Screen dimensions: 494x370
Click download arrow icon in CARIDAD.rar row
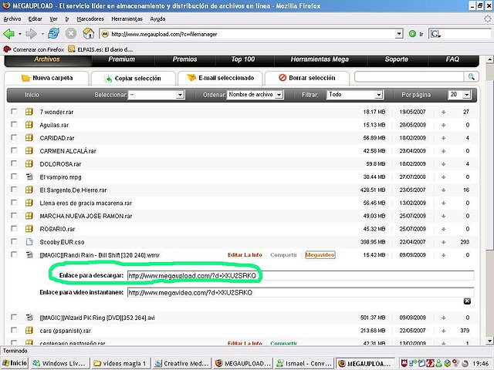pyautogui.click(x=444, y=138)
